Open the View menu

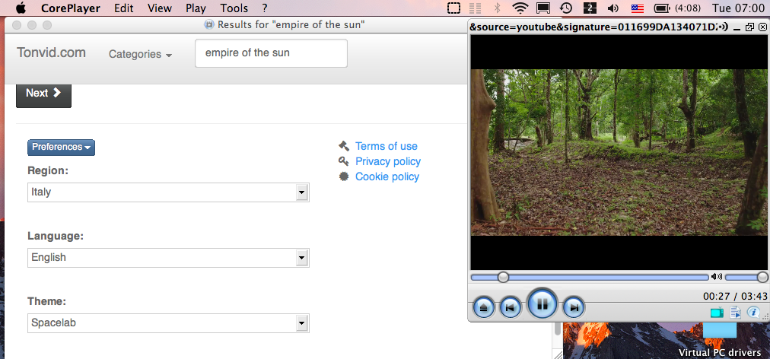point(160,8)
